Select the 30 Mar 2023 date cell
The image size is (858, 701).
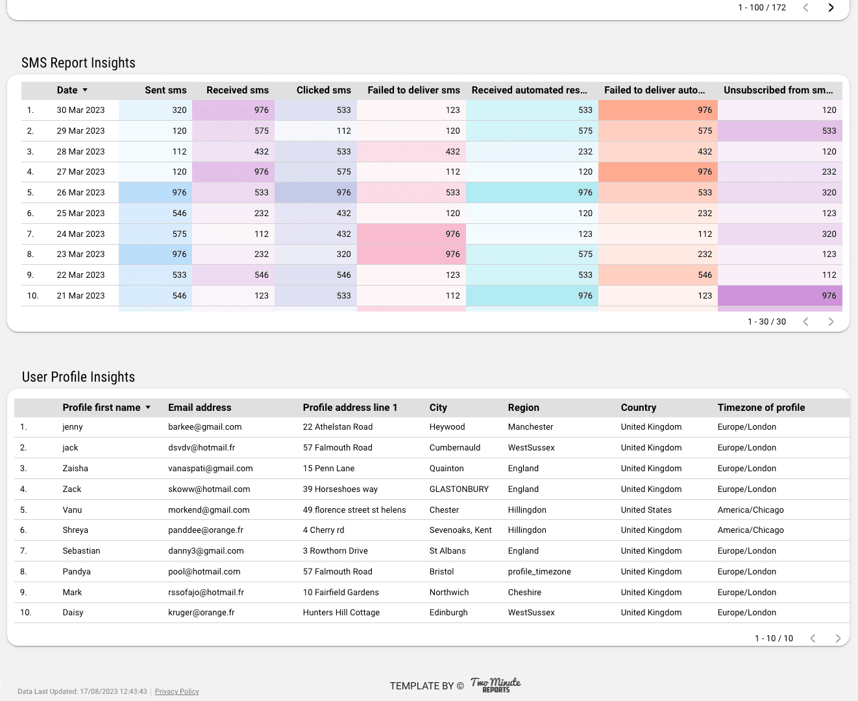(80, 110)
